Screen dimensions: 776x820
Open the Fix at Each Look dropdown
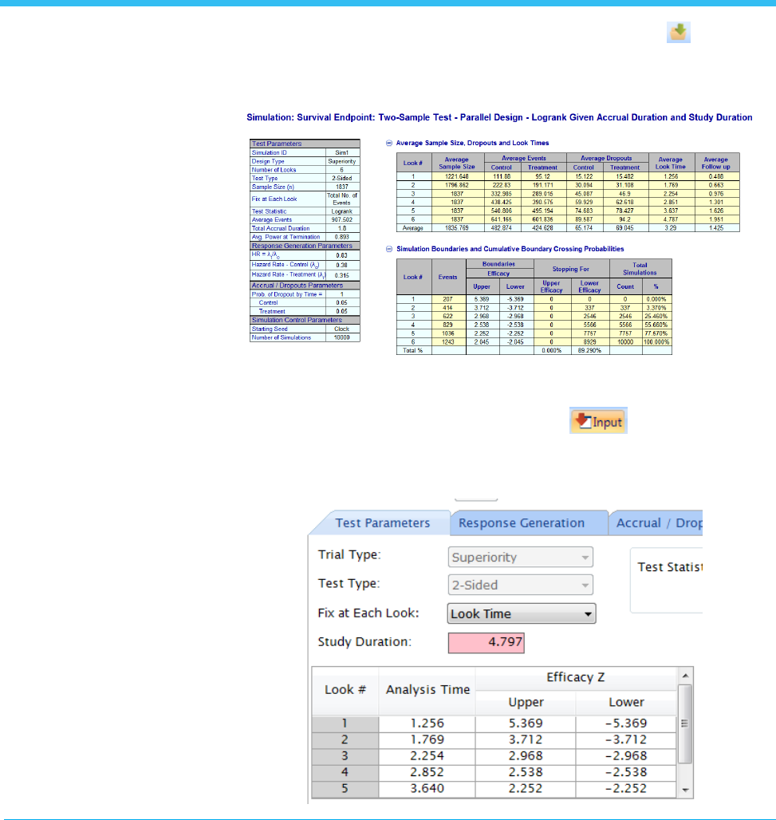pyautogui.click(x=522, y=613)
